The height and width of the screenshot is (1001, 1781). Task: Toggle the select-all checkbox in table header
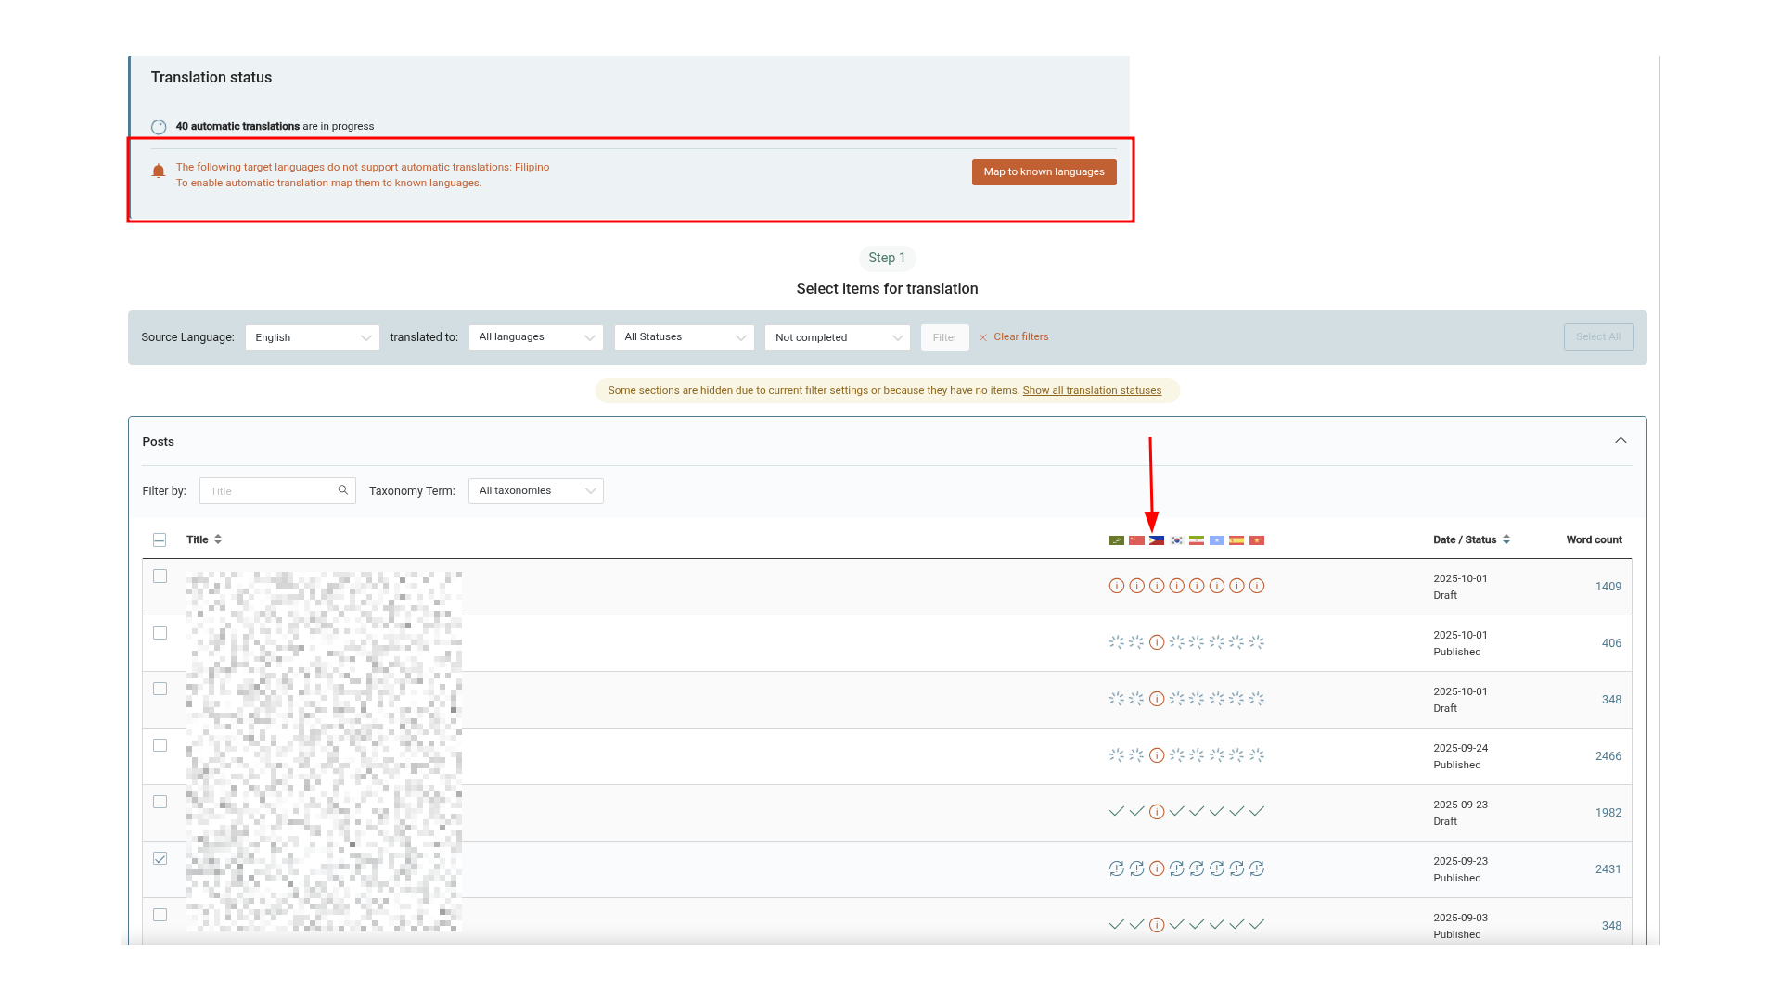[x=160, y=539]
